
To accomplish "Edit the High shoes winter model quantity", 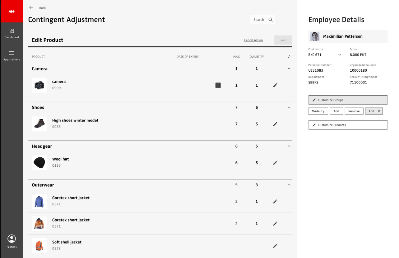I will [275, 124].
